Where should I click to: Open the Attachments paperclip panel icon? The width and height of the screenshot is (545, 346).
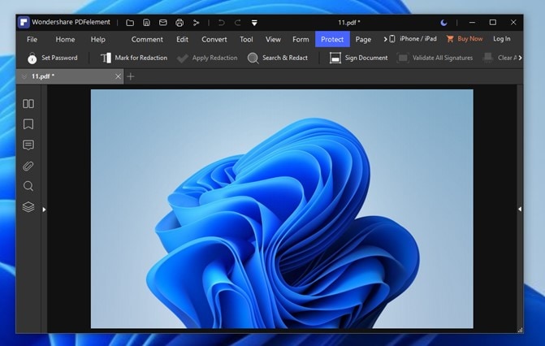[x=28, y=166]
